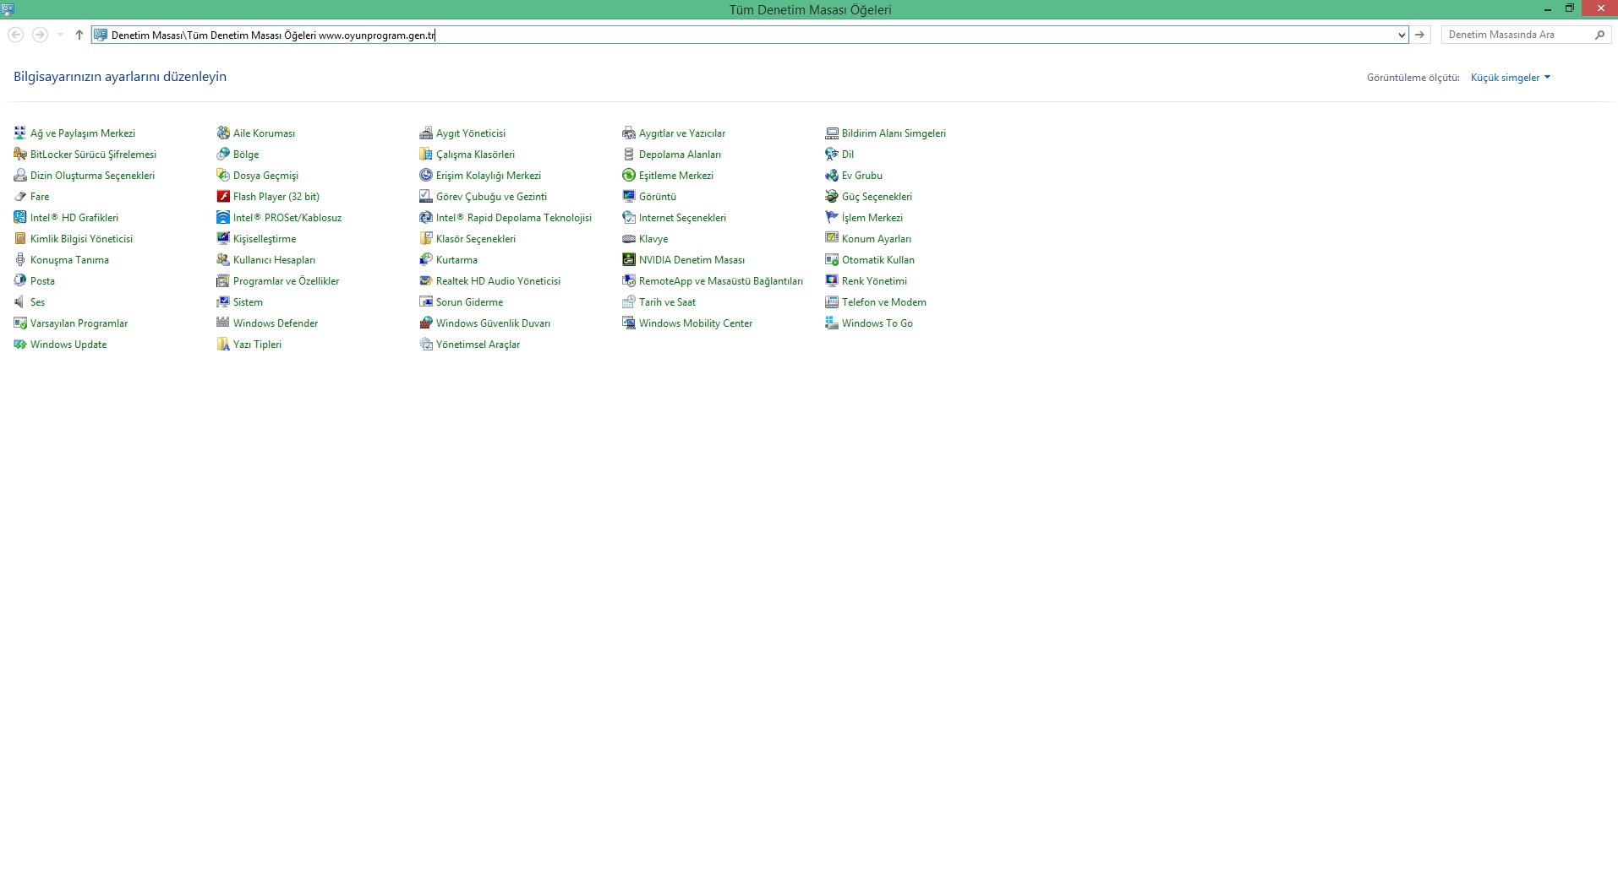Open Çalışma Klasörleri link
1618x874 pixels.
[475, 155]
